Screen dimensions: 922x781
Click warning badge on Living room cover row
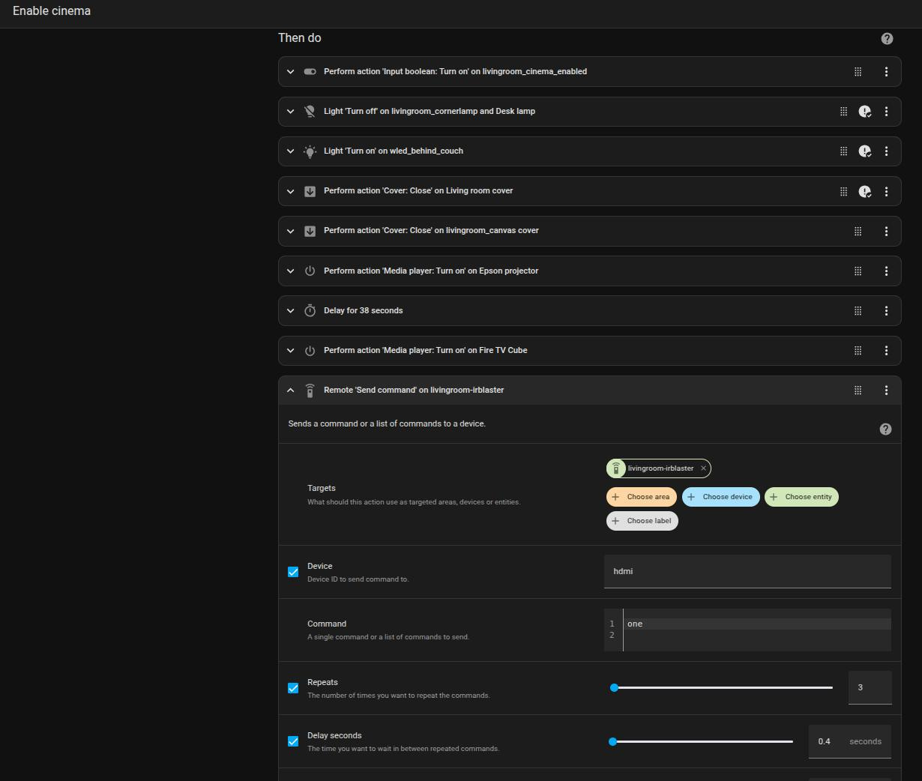tap(865, 191)
